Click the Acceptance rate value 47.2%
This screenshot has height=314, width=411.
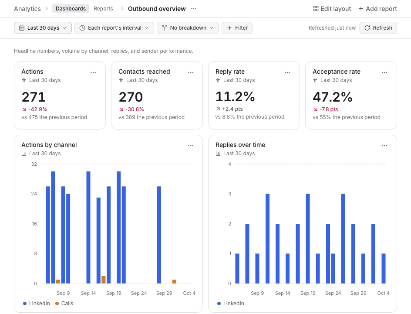point(332,97)
